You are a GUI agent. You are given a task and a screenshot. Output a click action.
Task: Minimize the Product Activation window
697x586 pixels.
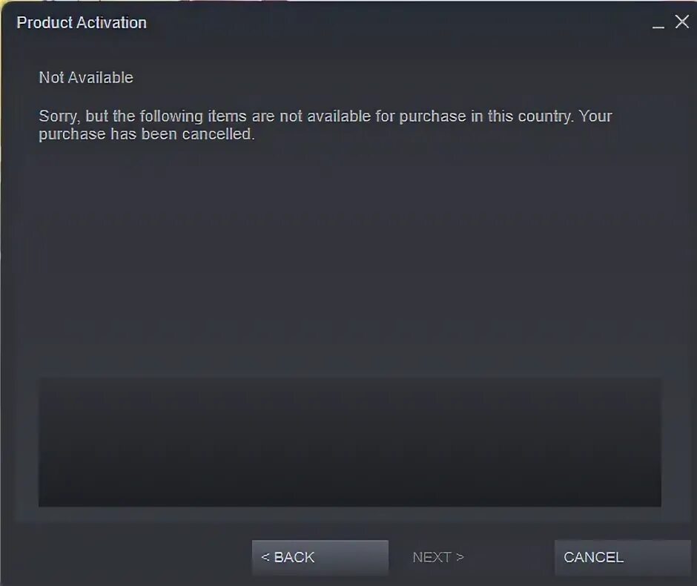[x=658, y=24]
